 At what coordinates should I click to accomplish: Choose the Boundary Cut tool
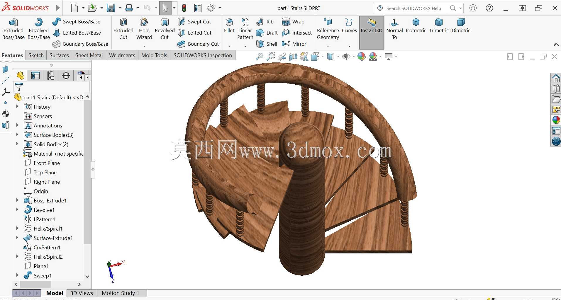(198, 44)
